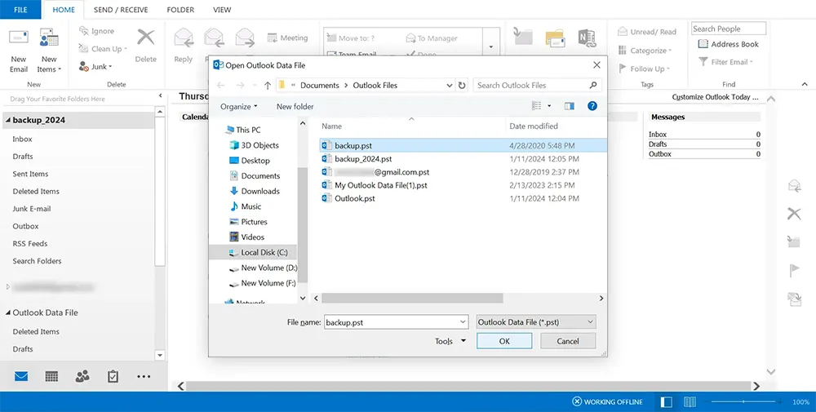The image size is (816, 412).
Task: Open the Junk dropdown
Action: (95, 67)
